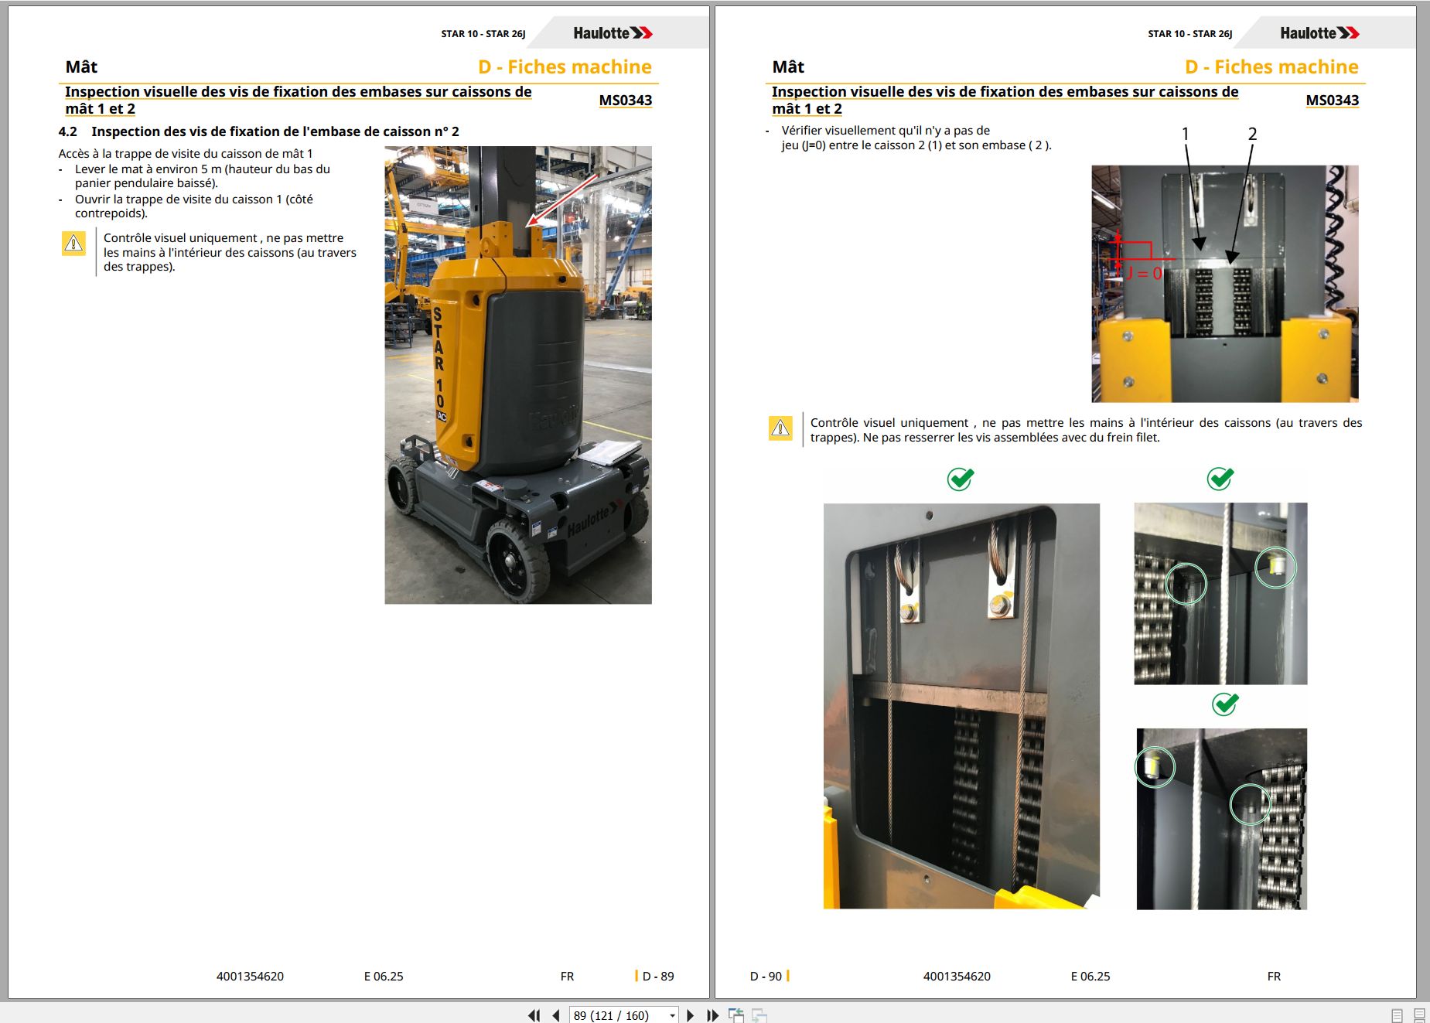Click the text 'Ne pas resserrer les vis assemblées'
Screen dimensions: 1430x1023
(1011, 438)
